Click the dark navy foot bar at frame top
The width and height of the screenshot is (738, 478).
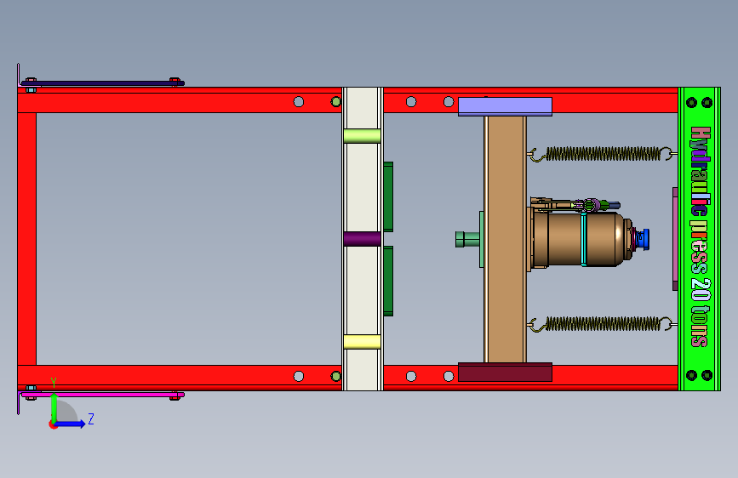point(103,83)
